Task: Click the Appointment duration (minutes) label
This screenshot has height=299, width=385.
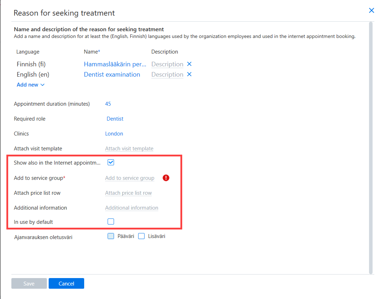Action: pos(52,104)
